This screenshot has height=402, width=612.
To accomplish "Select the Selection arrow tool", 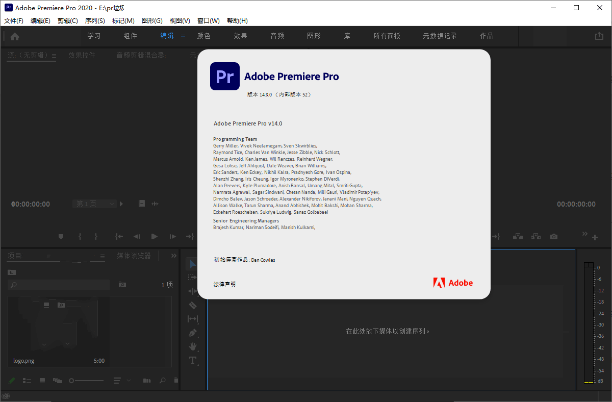I will click(193, 264).
